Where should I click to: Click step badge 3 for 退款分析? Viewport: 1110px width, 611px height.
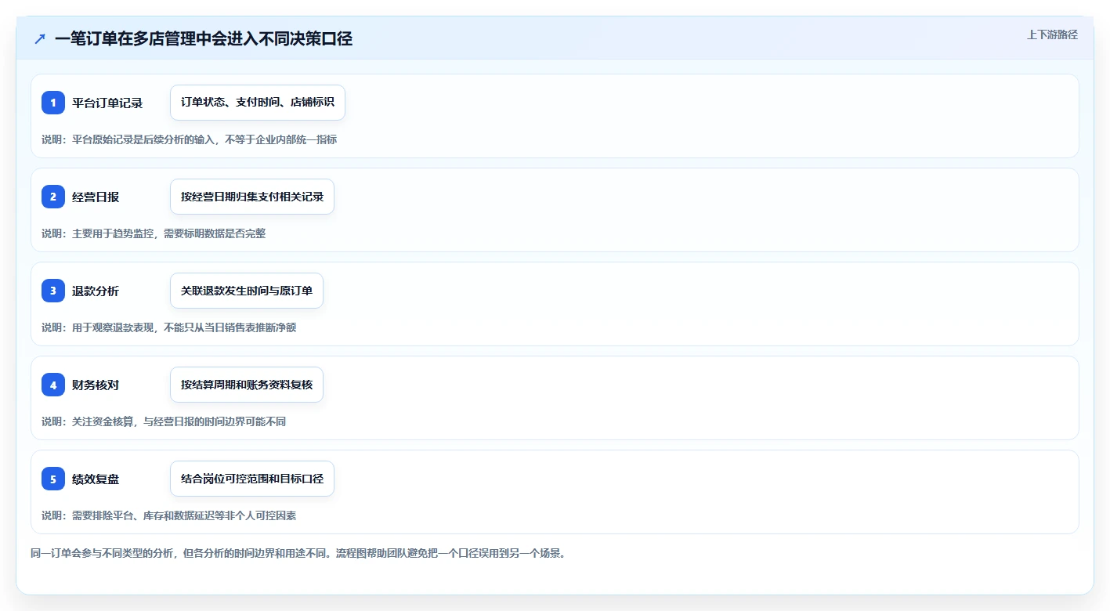53,291
